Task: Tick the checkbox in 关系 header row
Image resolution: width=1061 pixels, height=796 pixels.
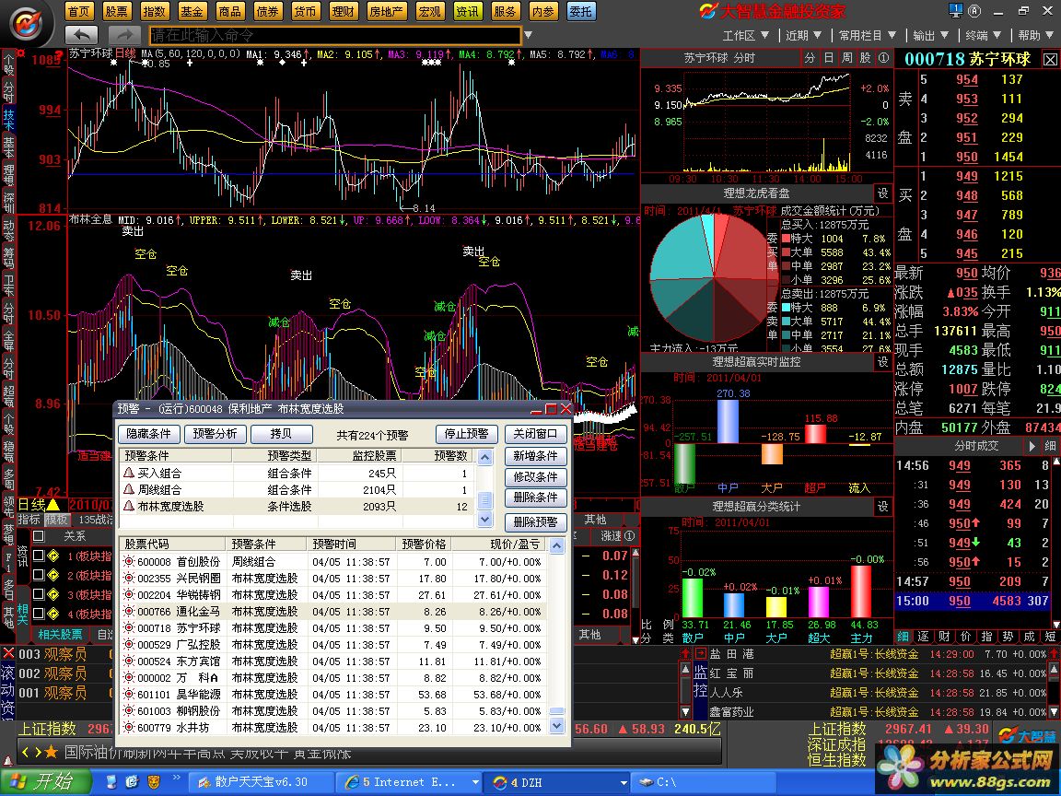Action: (x=39, y=536)
